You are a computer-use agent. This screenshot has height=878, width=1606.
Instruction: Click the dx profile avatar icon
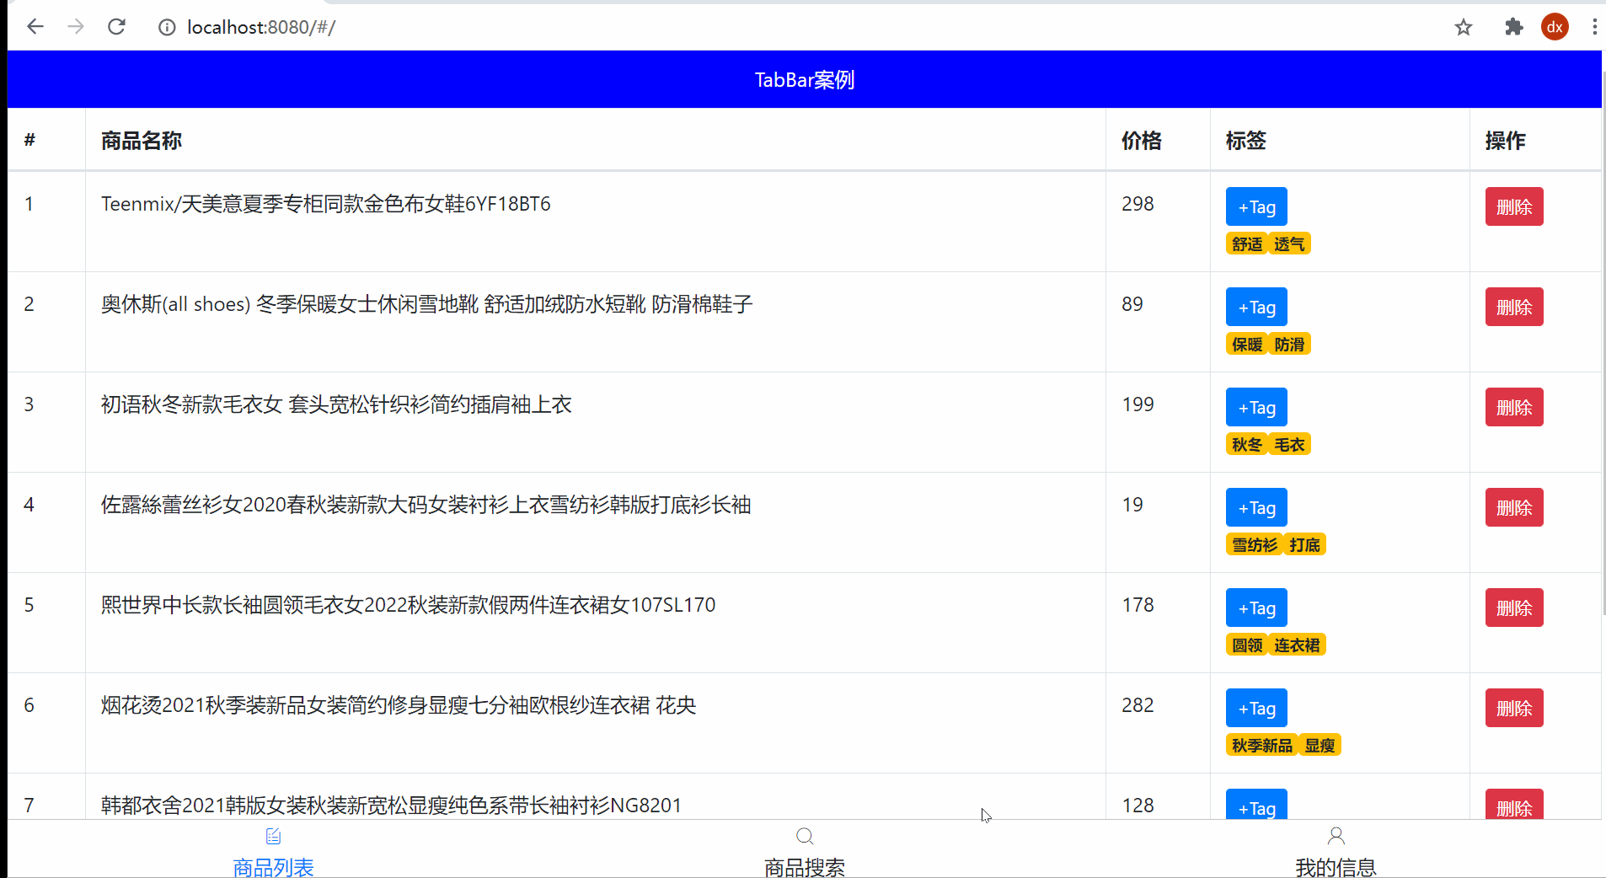(1555, 26)
